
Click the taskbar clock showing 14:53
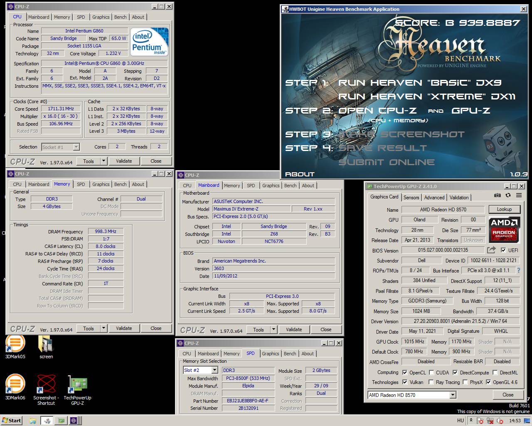tap(515, 421)
